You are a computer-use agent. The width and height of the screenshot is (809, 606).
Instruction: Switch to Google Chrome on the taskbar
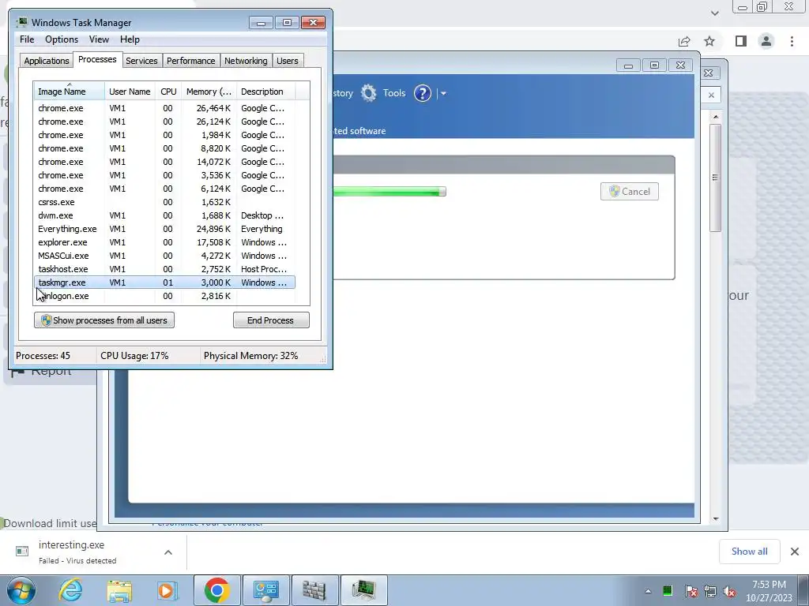(x=216, y=590)
